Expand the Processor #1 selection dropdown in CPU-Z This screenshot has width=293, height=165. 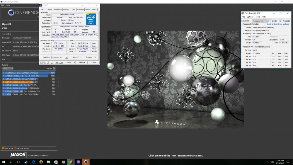tap(59, 57)
